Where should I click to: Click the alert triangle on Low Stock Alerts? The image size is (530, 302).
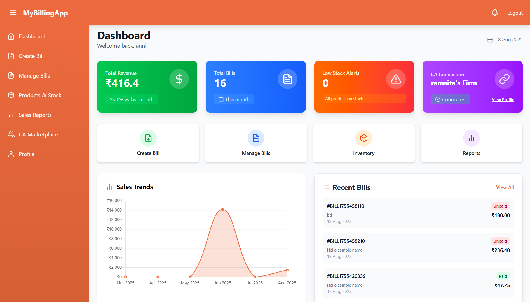point(396,79)
